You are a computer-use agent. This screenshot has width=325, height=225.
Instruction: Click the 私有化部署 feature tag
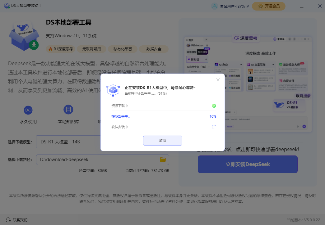(123, 49)
